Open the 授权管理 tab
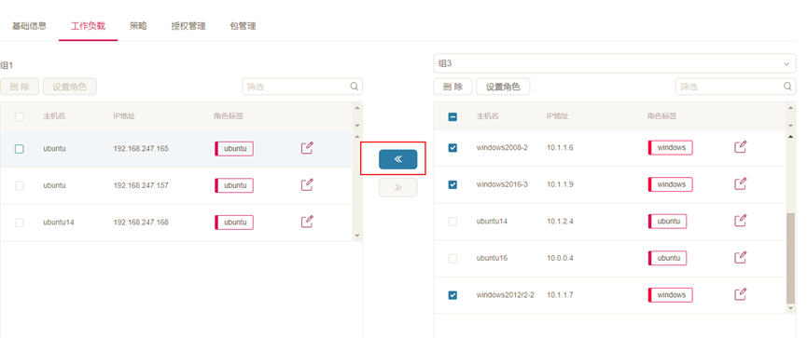 coord(188,26)
